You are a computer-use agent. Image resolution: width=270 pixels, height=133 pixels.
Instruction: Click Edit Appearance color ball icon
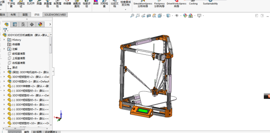click(185, 16)
